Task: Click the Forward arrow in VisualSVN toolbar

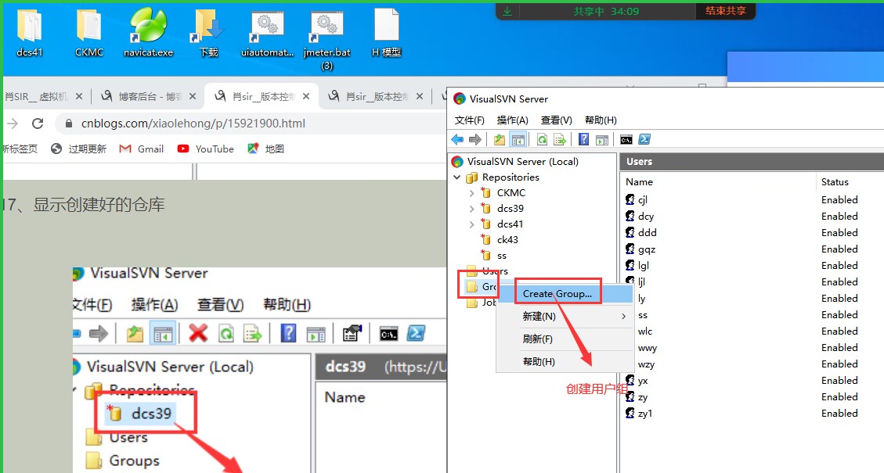Action: [x=475, y=139]
